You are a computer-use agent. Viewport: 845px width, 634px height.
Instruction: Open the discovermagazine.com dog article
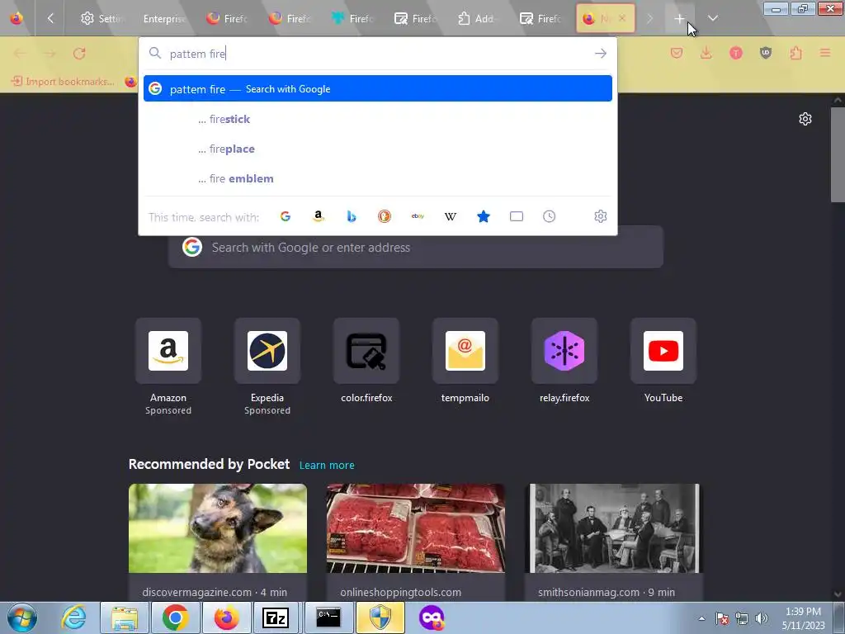(x=218, y=542)
